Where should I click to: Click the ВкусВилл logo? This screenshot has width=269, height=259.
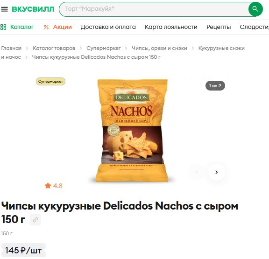tap(33, 9)
